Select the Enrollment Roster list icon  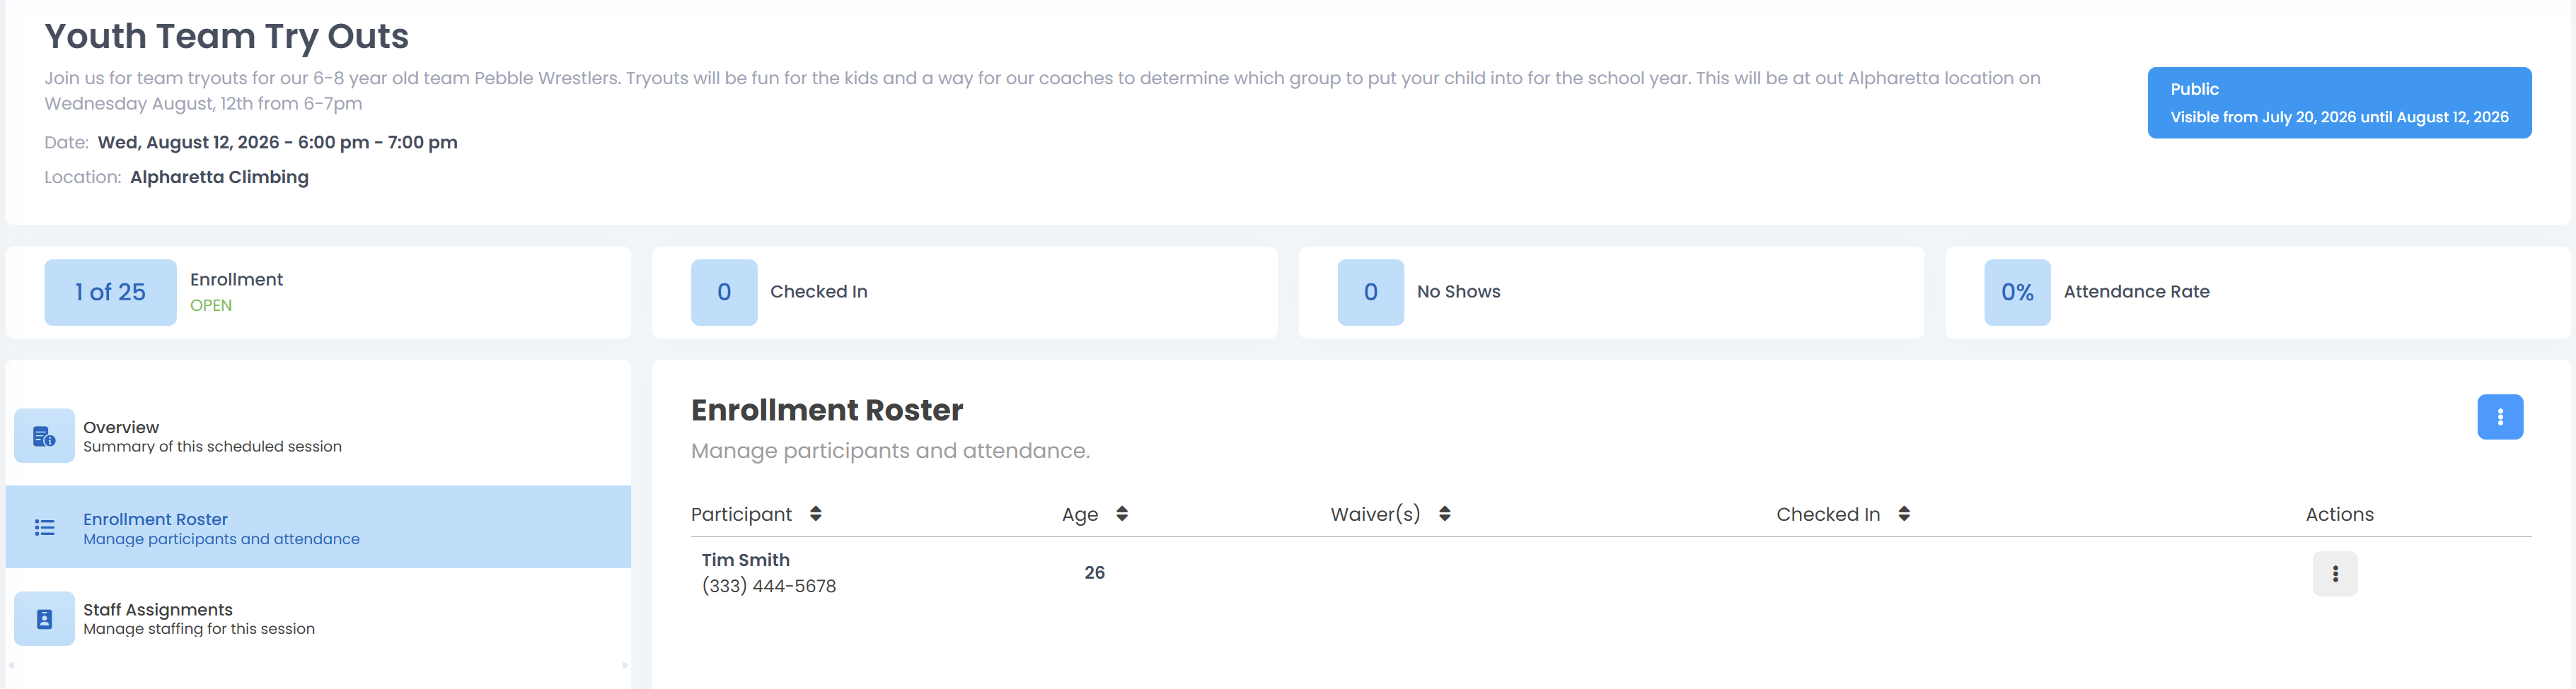(x=44, y=527)
